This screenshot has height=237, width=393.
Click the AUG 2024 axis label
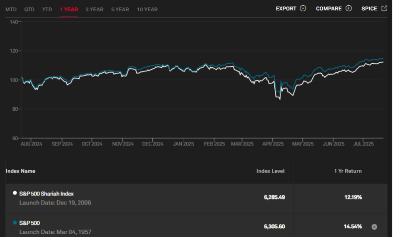click(31, 144)
